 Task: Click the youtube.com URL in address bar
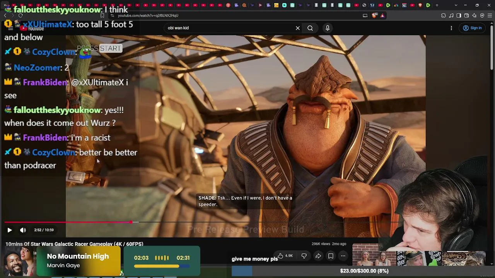point(148,15)
